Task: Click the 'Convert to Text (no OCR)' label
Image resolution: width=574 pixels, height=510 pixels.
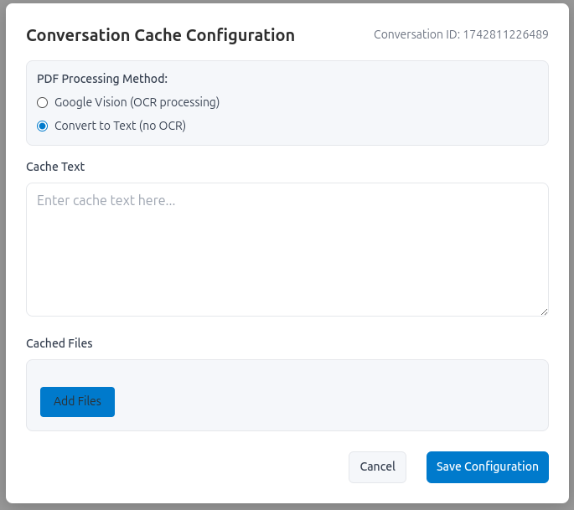Action: tap(120, 126)
